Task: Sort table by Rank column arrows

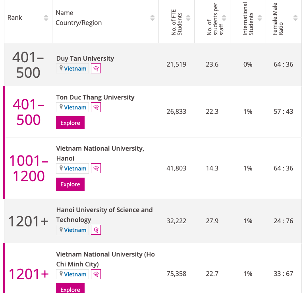Action: 46,18
